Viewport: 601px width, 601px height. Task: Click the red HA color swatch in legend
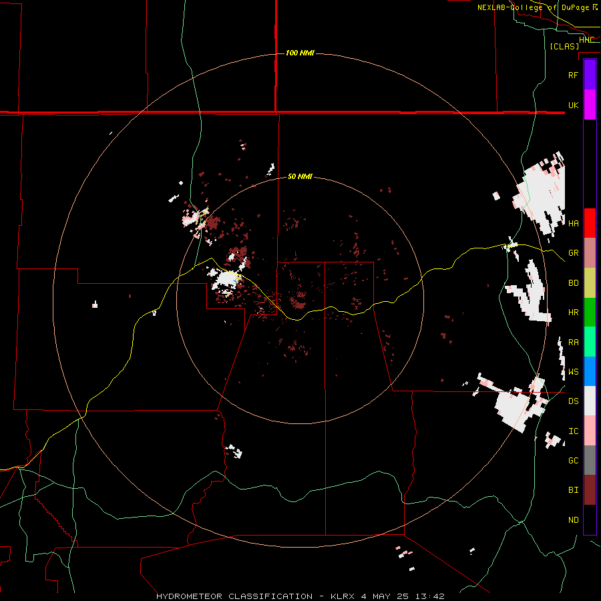click(x=590, y=223)
